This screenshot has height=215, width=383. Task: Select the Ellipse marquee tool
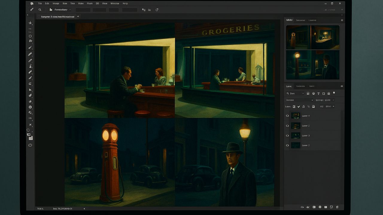(x=30, y=36)
